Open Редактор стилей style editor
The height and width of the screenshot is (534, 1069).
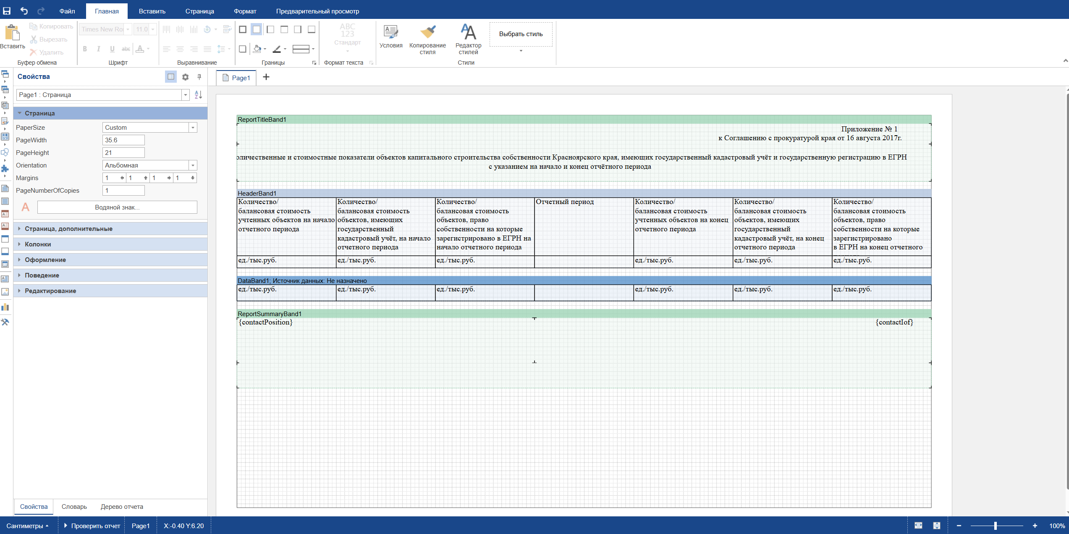468,39
